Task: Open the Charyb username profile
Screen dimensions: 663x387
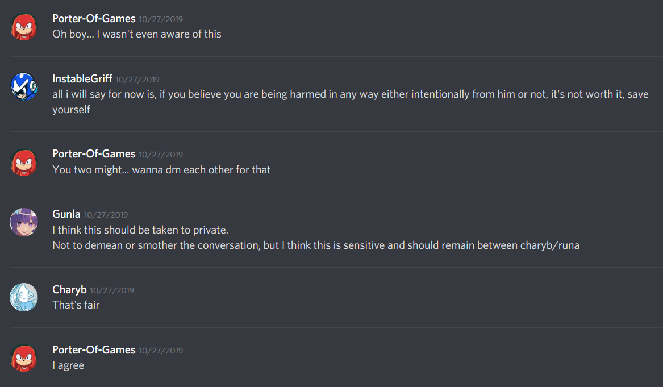Action: click(x=69, y=290)
